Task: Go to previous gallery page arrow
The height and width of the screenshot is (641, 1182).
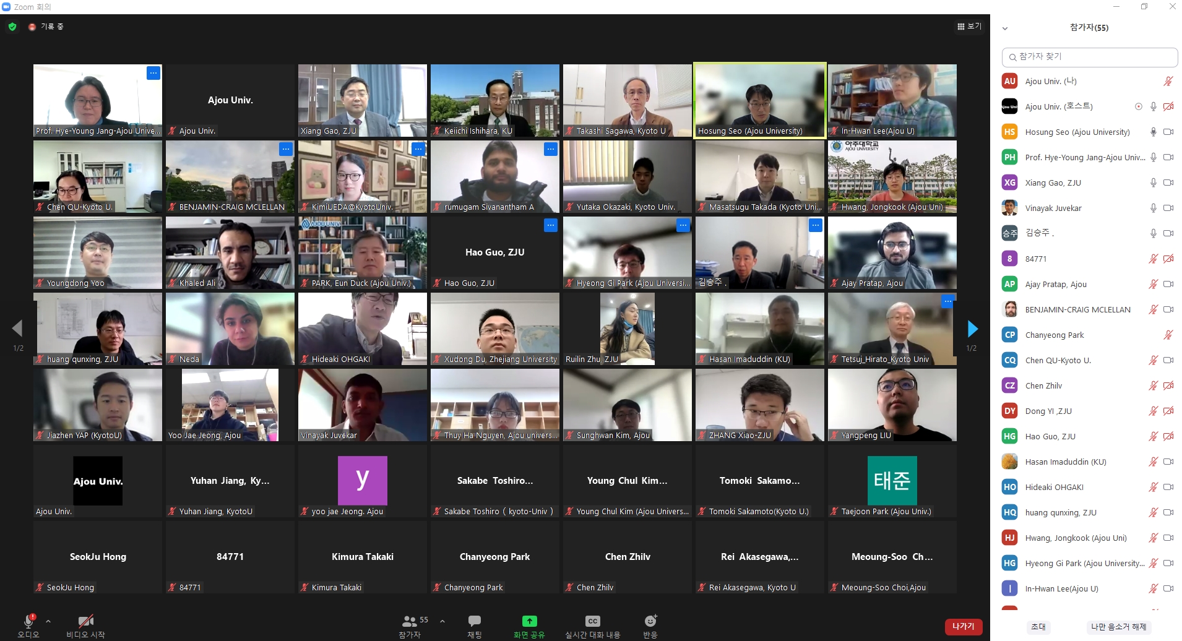Action: [x=17, y=329]
